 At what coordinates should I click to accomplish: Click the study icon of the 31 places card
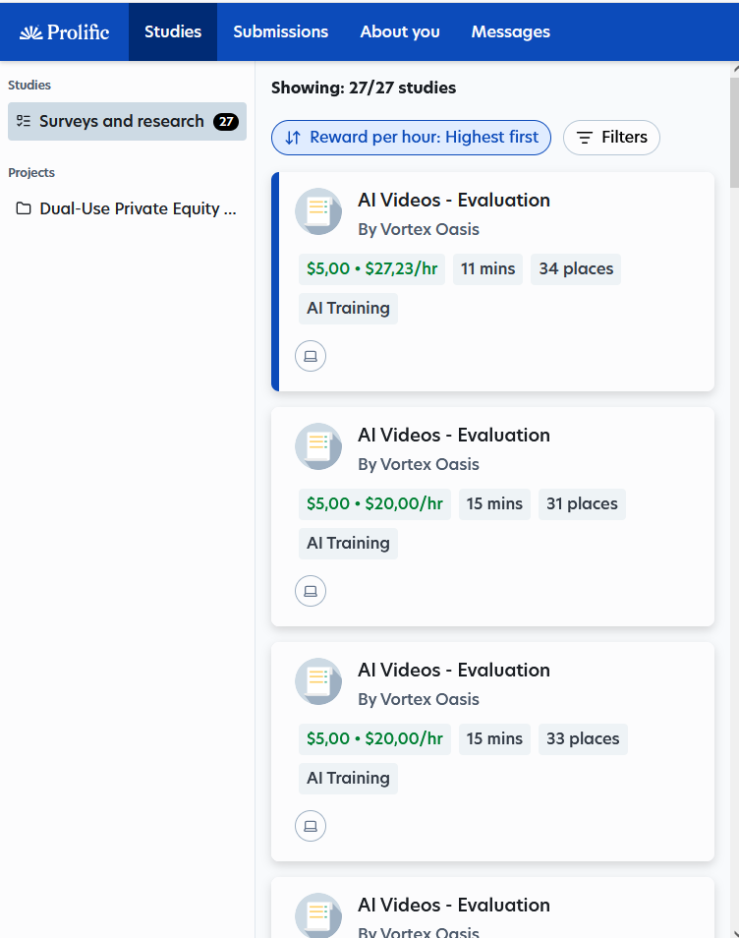(318, 446)
